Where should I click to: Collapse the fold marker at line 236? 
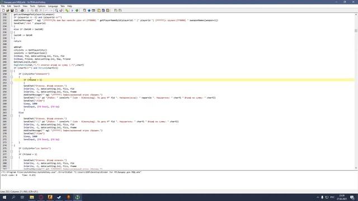(x=12, y=32)
